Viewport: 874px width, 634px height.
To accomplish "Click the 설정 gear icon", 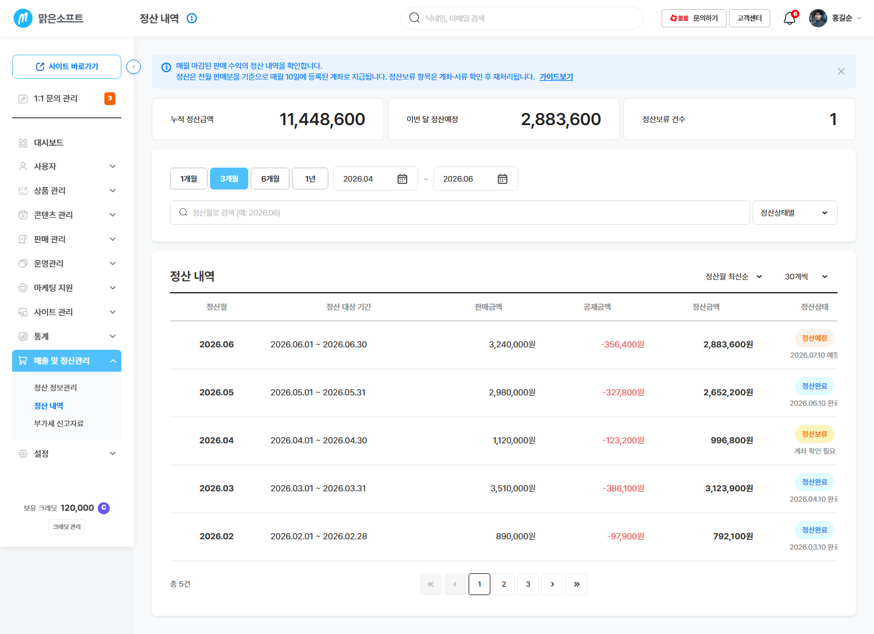I will tap(23, 454).
